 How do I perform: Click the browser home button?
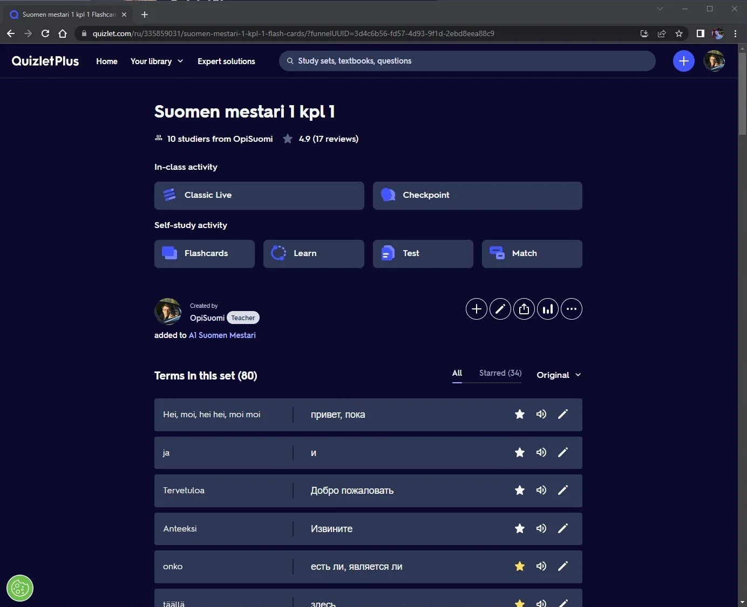tap(63, 33)
